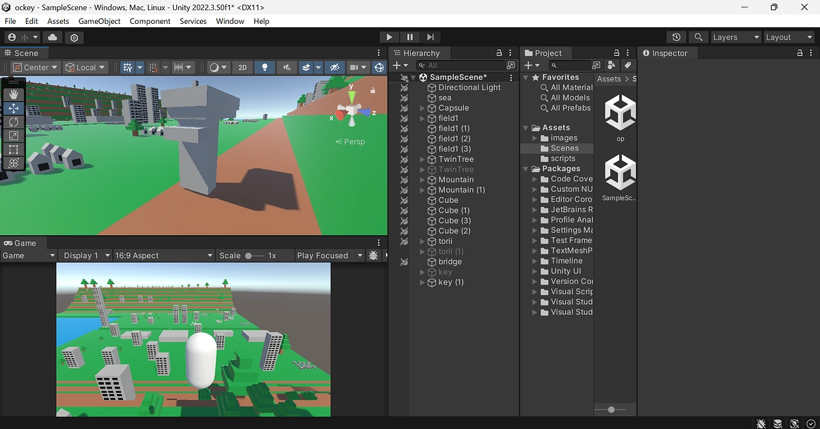Select the Hand view tool
This screenshot has height=429, width=820.
(x=13, y=94)
